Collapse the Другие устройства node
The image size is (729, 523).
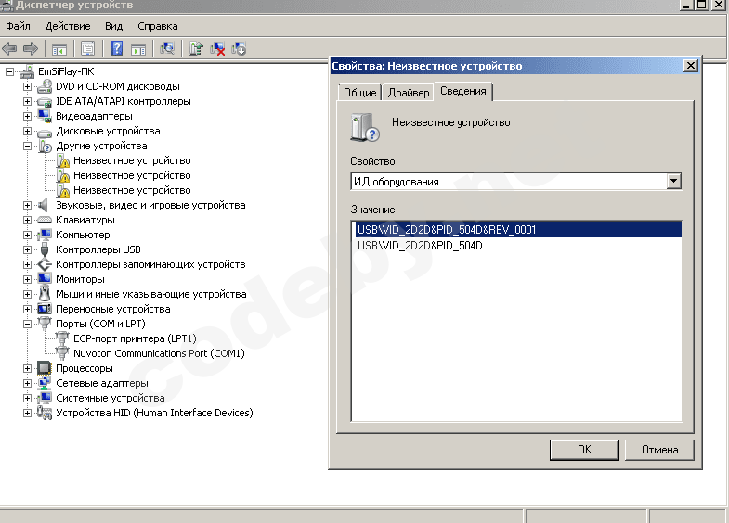(x=28, y=146)
